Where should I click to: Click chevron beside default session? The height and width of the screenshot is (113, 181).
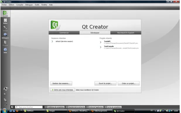click(52, 41)
